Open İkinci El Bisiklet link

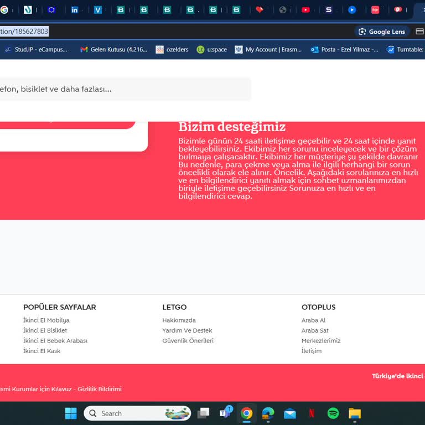pos(45,330)
